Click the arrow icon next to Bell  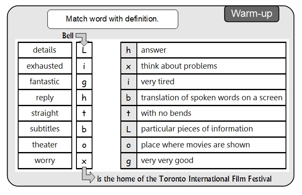[x=83, y=38]
